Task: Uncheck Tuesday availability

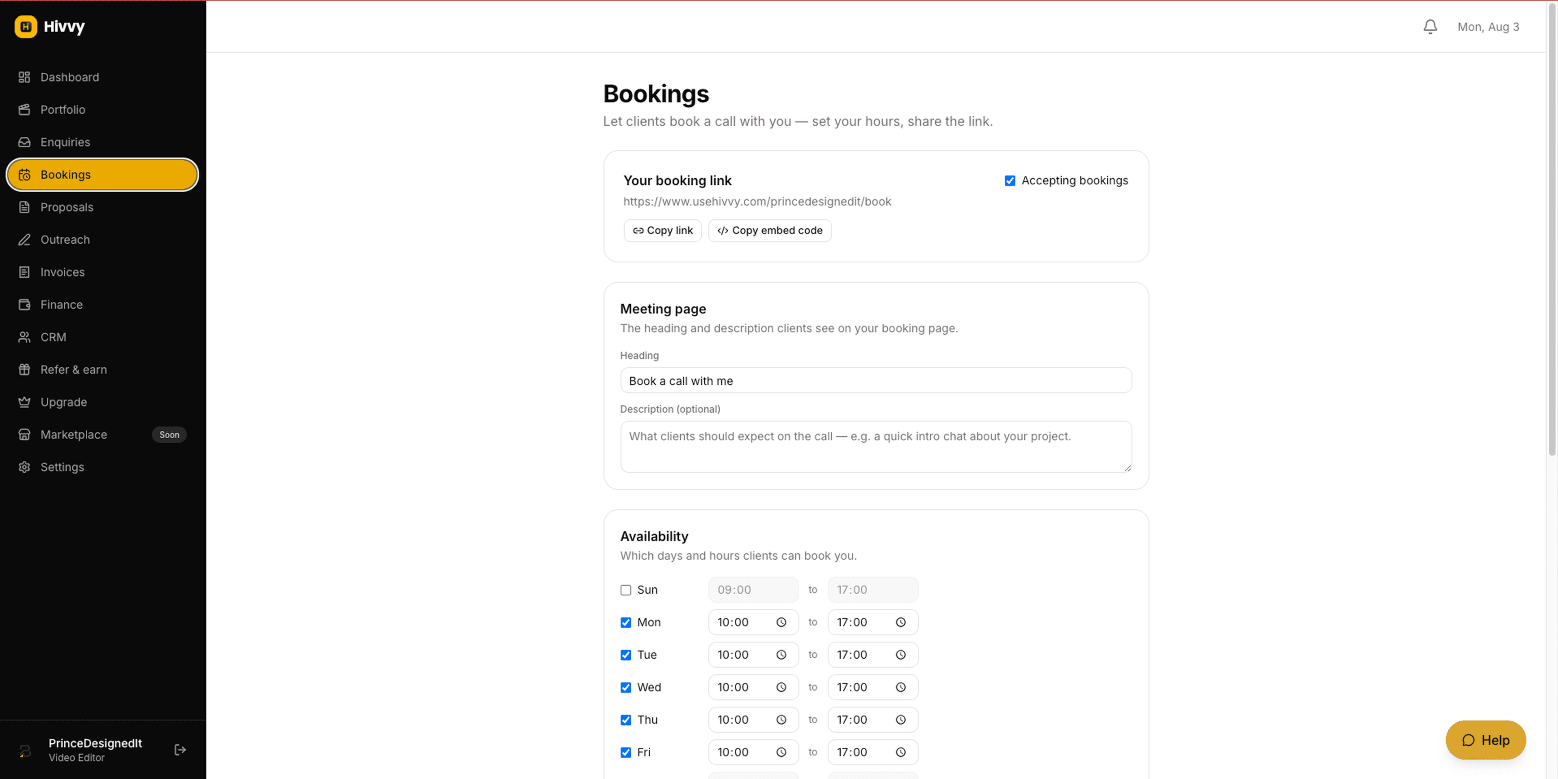Action: click(x=625, y=656)
